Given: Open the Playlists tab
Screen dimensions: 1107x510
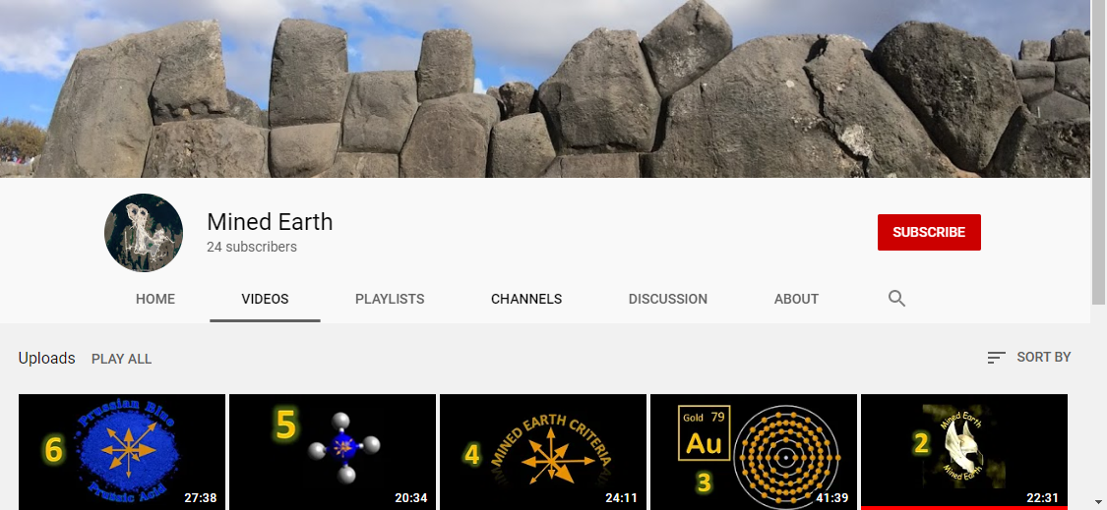Looking at the screenshot, I should pyautogui.click(x=390, y=299).
